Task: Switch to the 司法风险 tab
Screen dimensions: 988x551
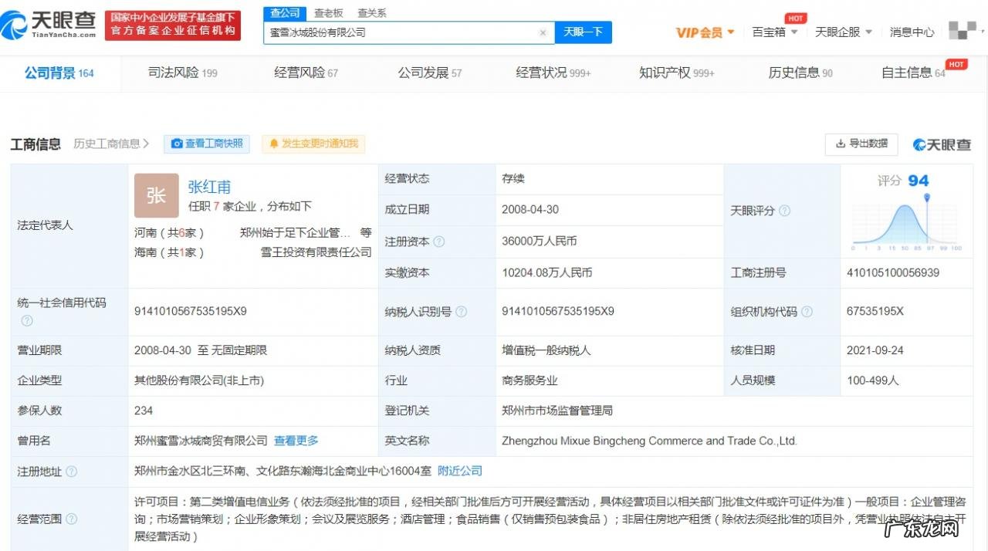Action: click(182, 73)
